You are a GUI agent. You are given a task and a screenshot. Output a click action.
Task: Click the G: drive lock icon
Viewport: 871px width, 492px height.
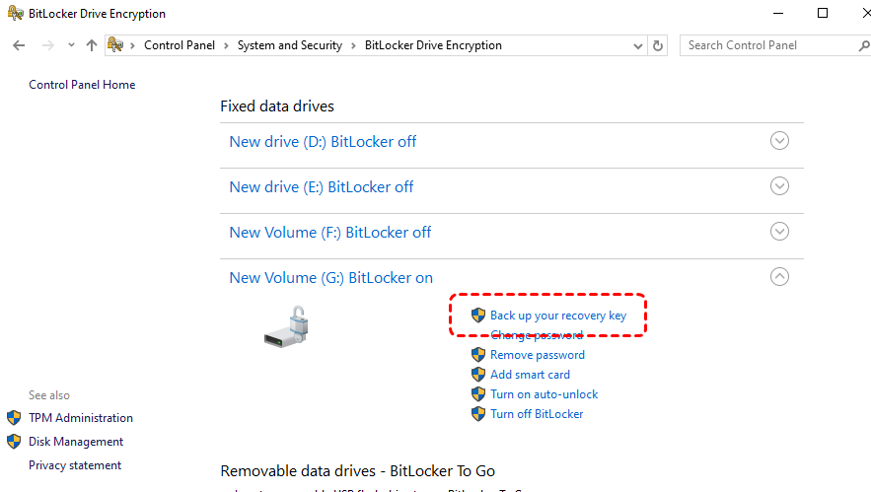(287, 326)
